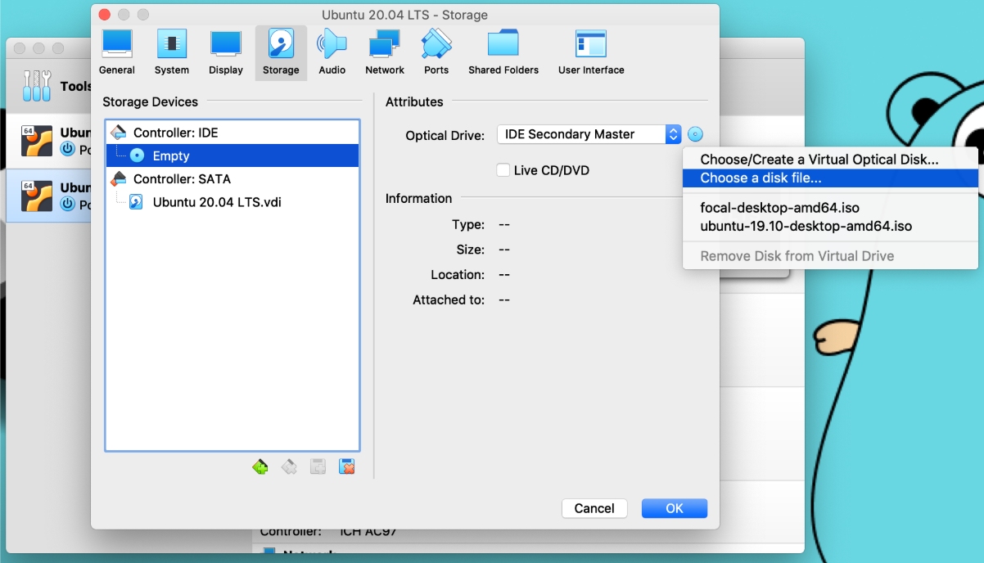Open the Audio settings tab
Viewport: 984px width, 563px height.
[x=332, y=52]
